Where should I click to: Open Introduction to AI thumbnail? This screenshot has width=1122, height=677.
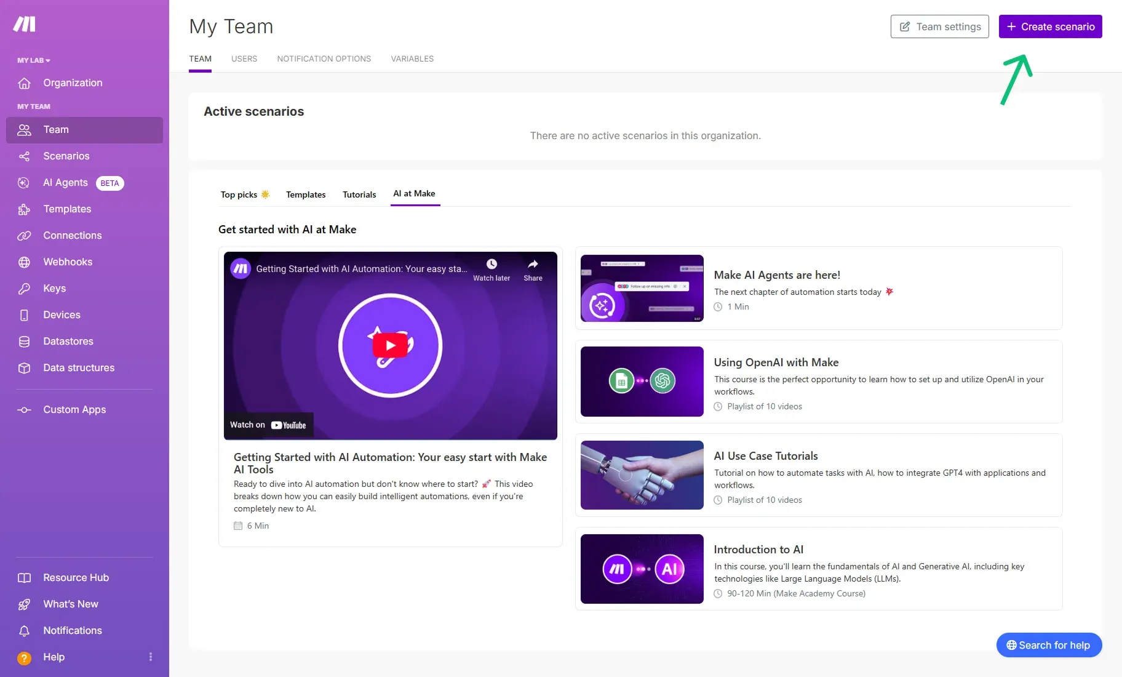click(642, 569)
